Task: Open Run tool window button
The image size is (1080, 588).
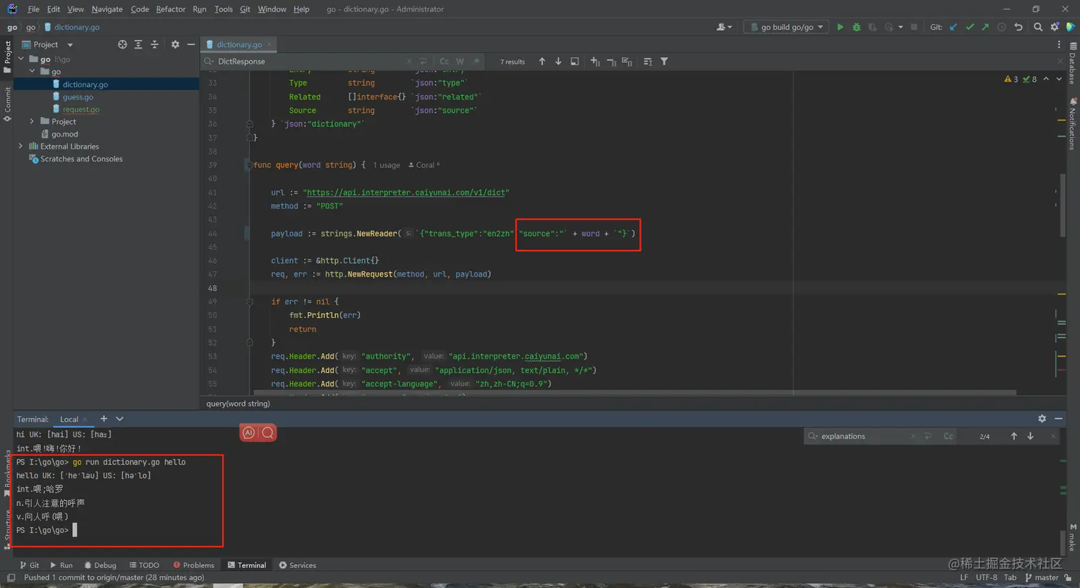Action: [61, 565]
